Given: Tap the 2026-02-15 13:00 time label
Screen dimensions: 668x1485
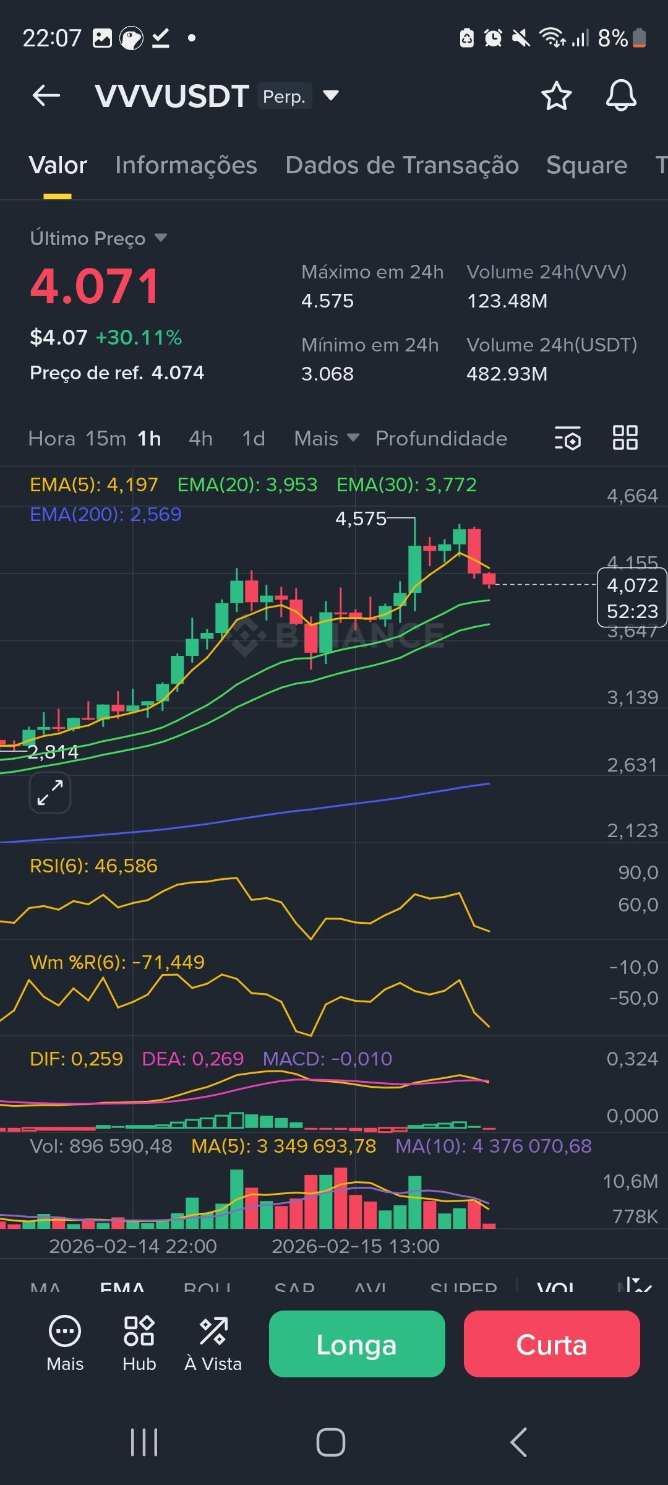Looking at the screenshot, I should [x=356, y=1246].
